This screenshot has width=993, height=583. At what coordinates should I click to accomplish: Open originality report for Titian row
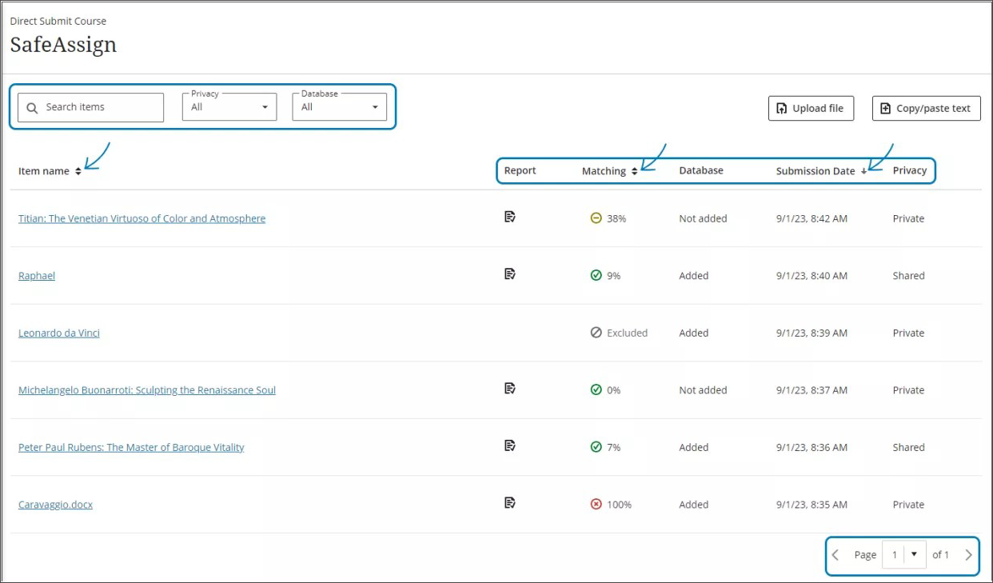(x=510, y=217)
